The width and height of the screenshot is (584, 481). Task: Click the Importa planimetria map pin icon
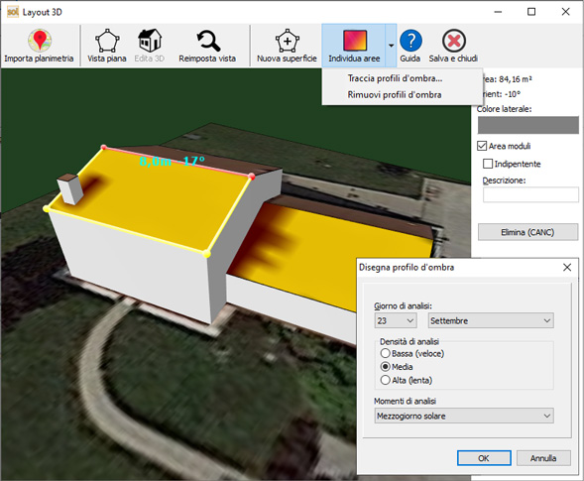40,40
